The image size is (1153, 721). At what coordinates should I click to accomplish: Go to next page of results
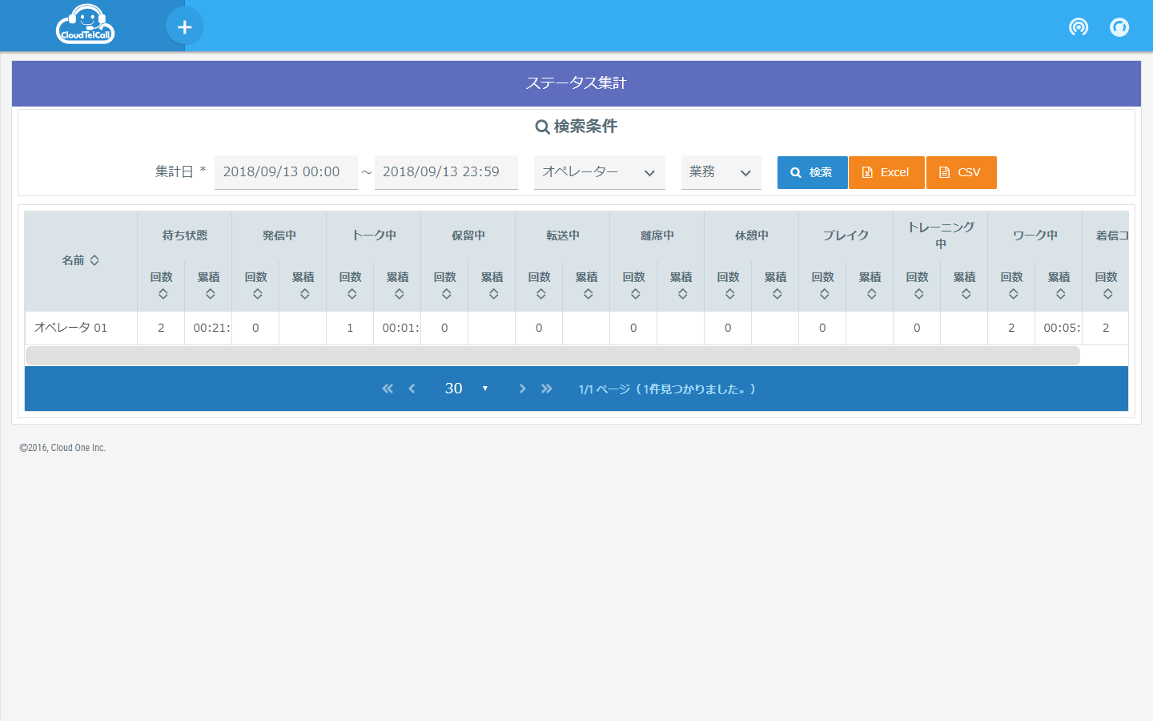coord(522,389)
